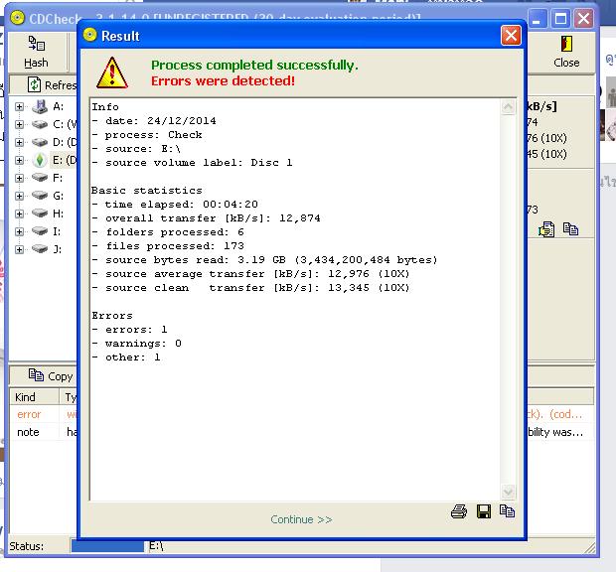This screenshot has height=572, width=616.
Task: Expand the F: drive tree node
Action: pyautogui.click(x=19, y=178)
